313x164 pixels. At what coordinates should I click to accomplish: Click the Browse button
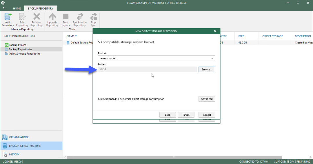point(207,69)
